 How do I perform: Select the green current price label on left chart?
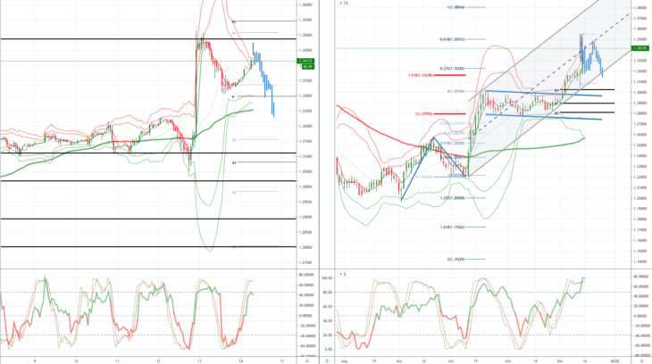[x=305, y=61]
